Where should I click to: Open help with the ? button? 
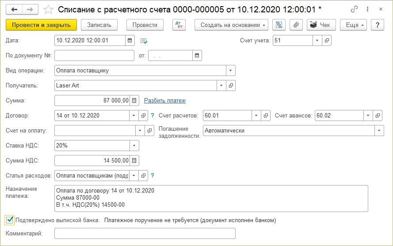coord(378,25)
